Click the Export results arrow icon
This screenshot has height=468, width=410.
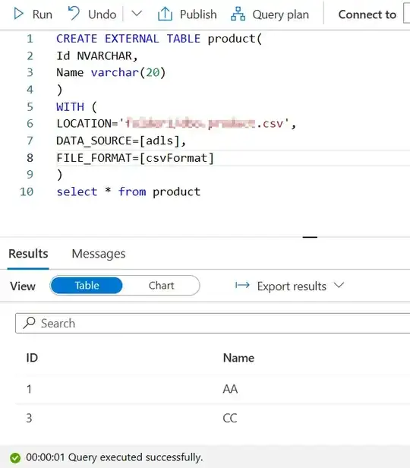click(x=242, y=286)
